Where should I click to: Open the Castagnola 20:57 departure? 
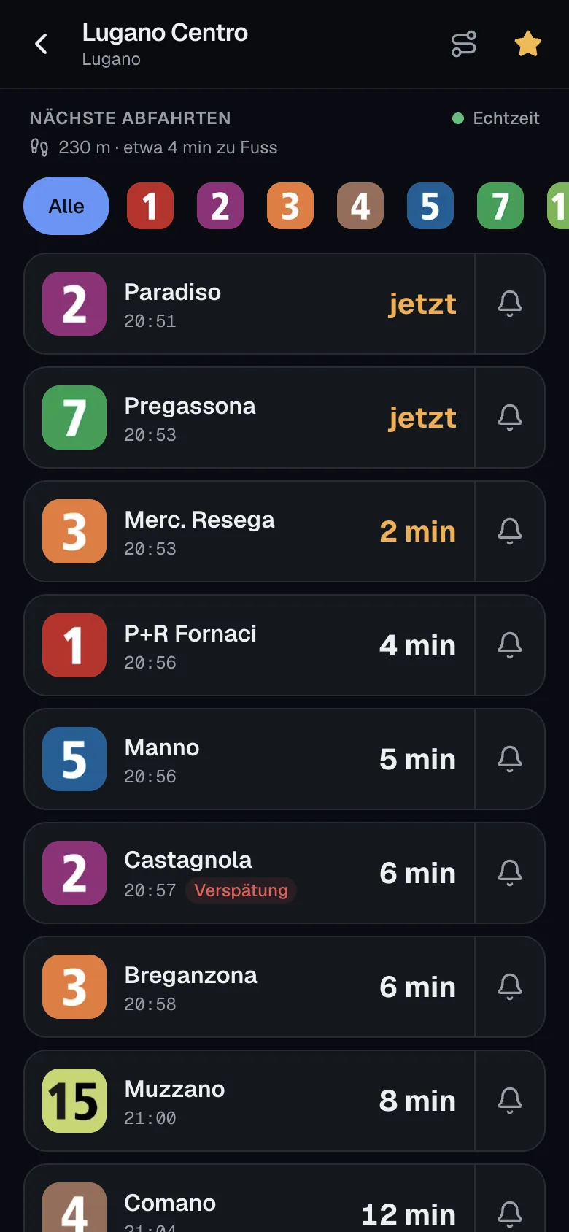coord(249,873)
